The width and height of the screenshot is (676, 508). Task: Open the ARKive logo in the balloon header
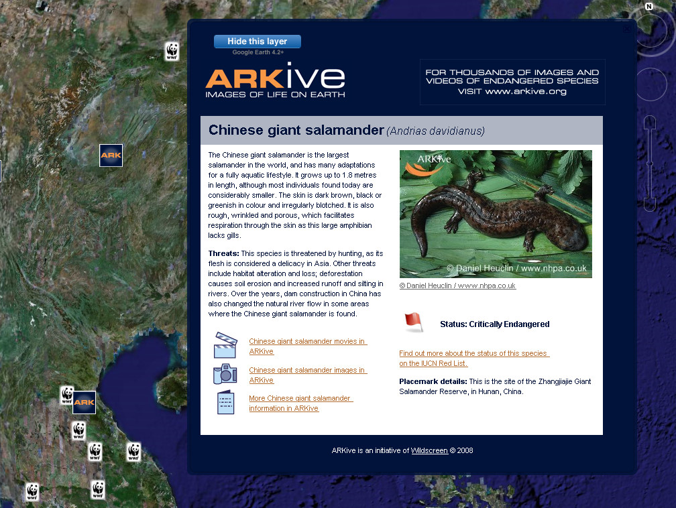click(275, 80)
